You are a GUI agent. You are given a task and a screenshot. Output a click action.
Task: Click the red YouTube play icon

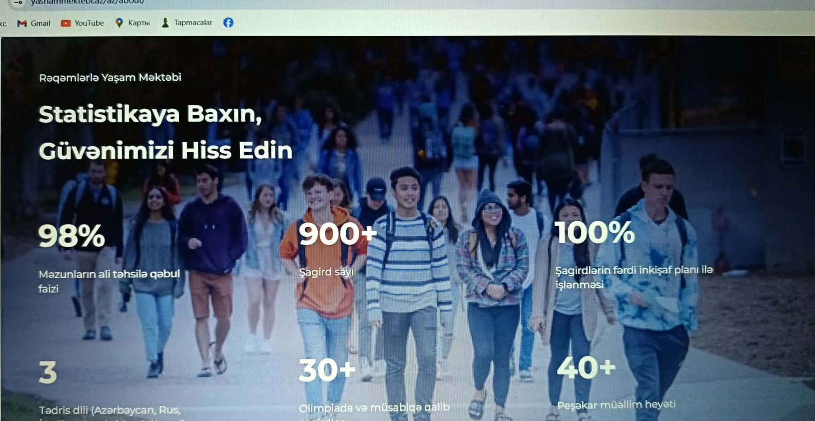click(66, 23)
